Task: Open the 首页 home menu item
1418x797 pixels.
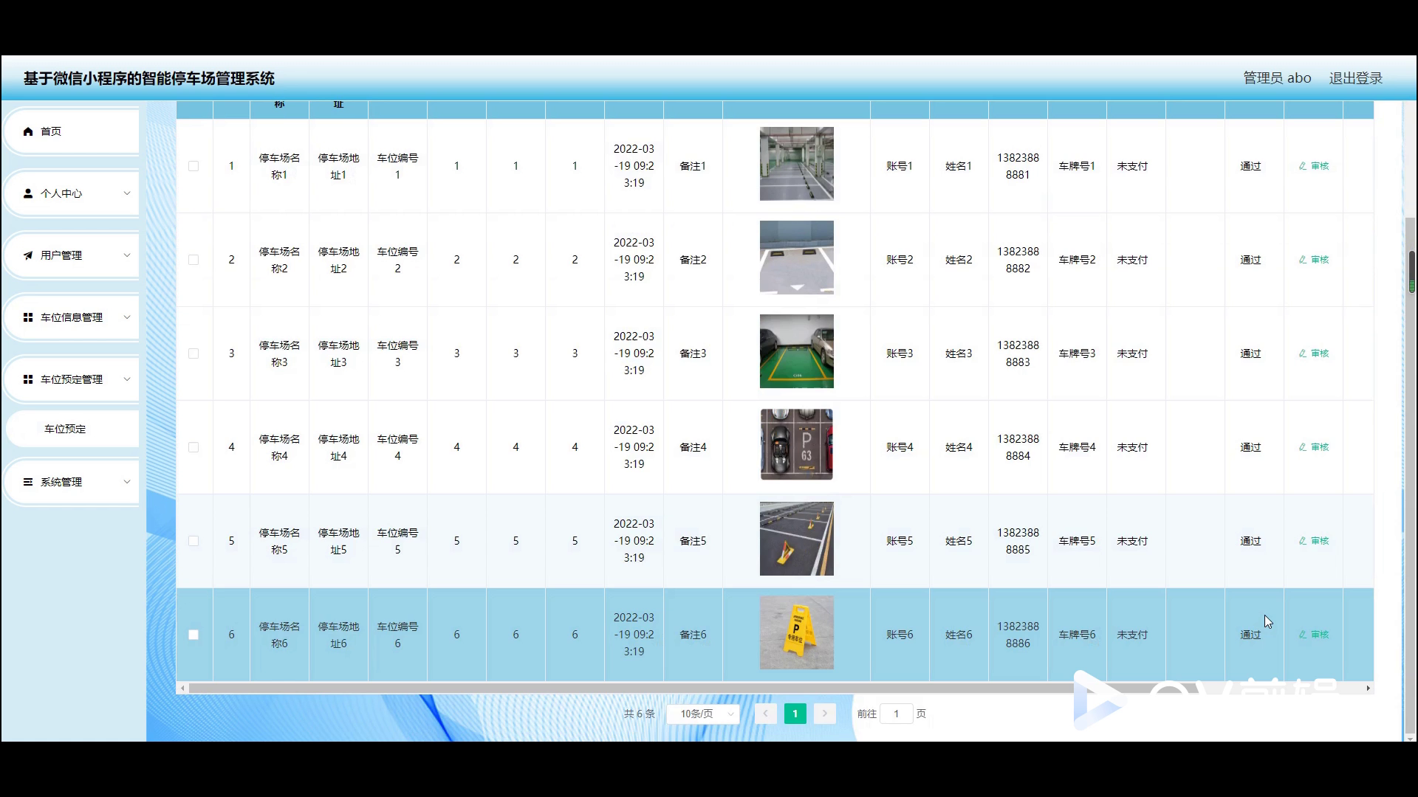Action: pyautogui.click(x=72, y=131)
